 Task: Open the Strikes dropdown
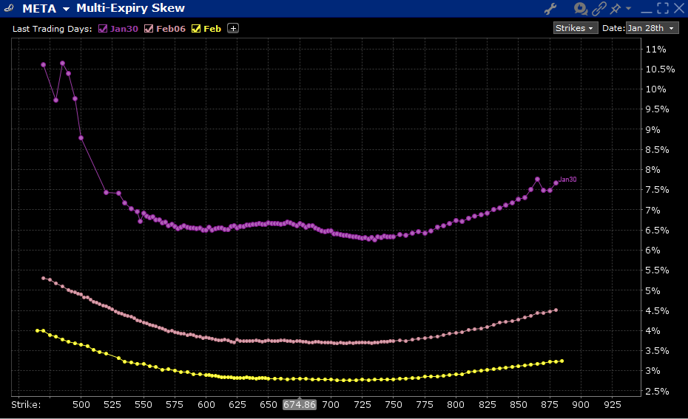(576, 28)
